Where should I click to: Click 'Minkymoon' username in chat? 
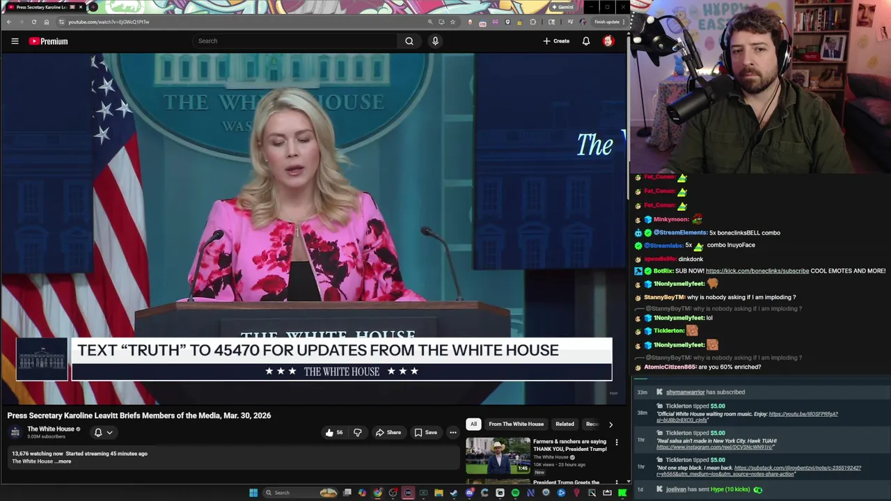click(x=671, y=219)
